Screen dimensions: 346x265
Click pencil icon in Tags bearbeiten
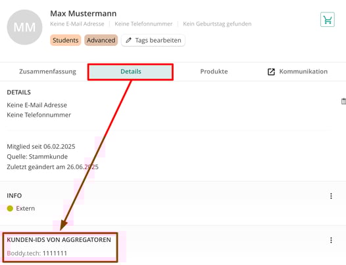128,40
